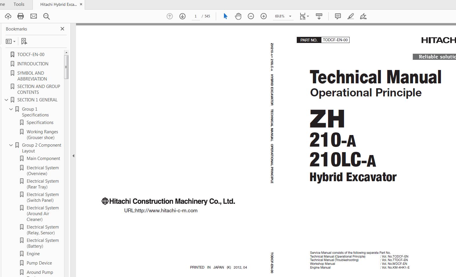Viewport: 456px width, 277px height.
Task: Switch to Hitachi Hybrid Excavator document tab
Action: point(59,4)
